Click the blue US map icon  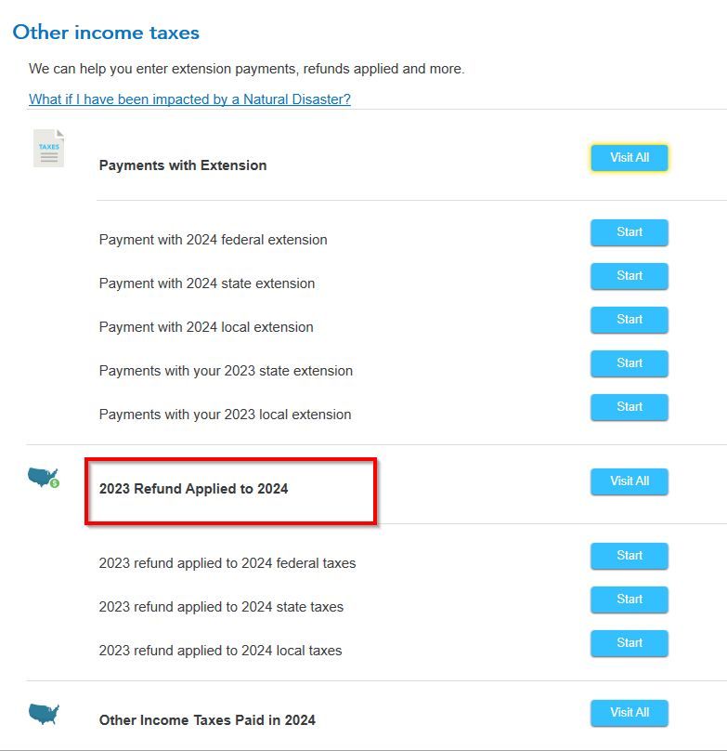[44, 714]
